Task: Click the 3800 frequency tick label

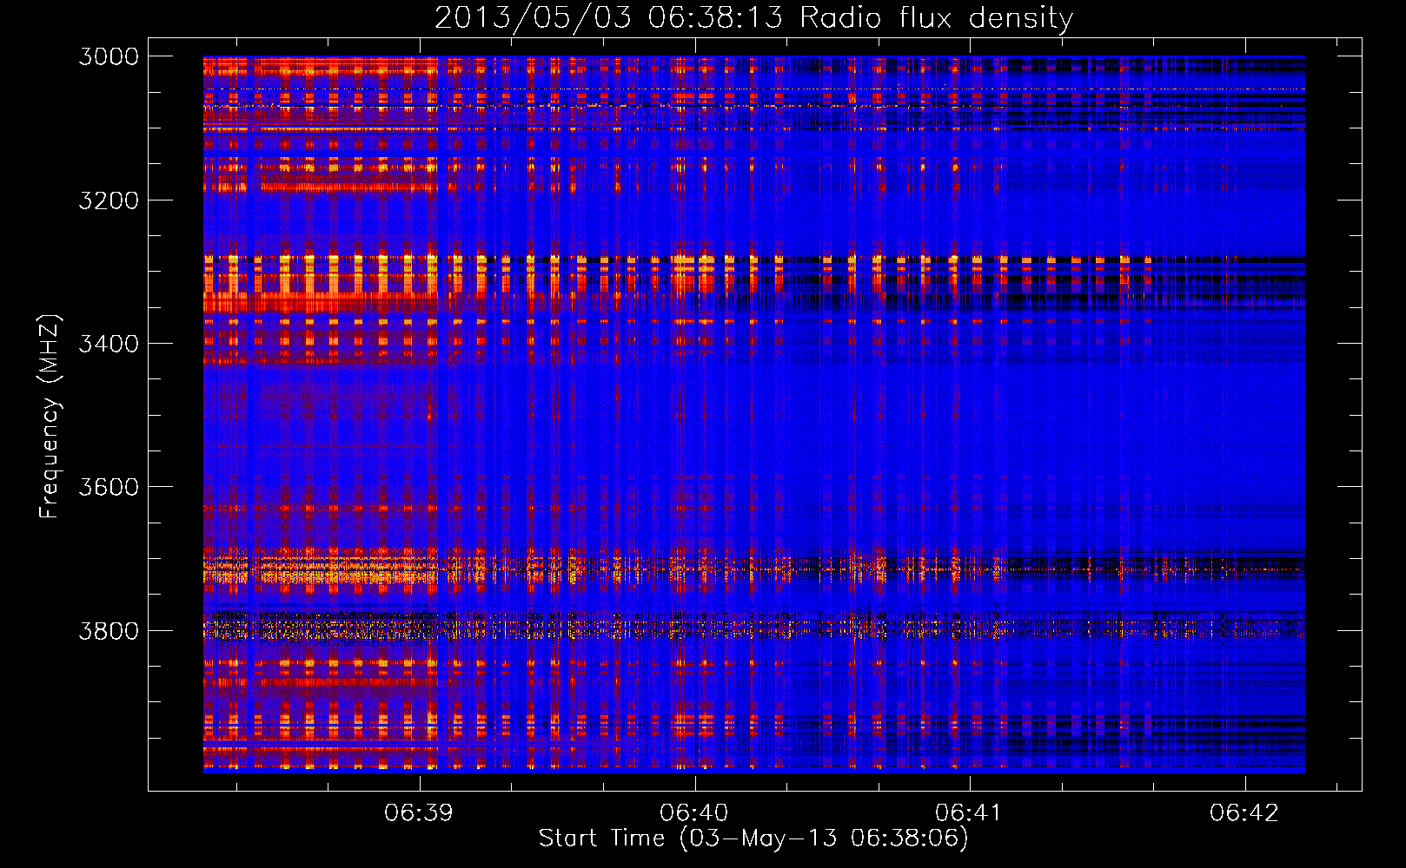Action: 109,630
